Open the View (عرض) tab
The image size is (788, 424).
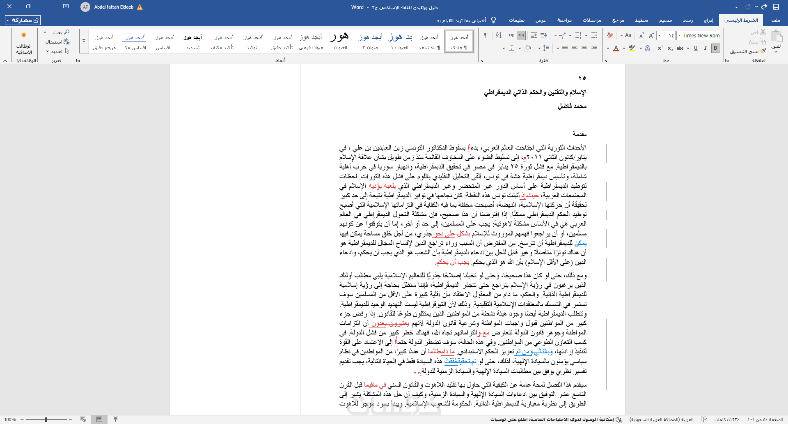tap(541, 20)
